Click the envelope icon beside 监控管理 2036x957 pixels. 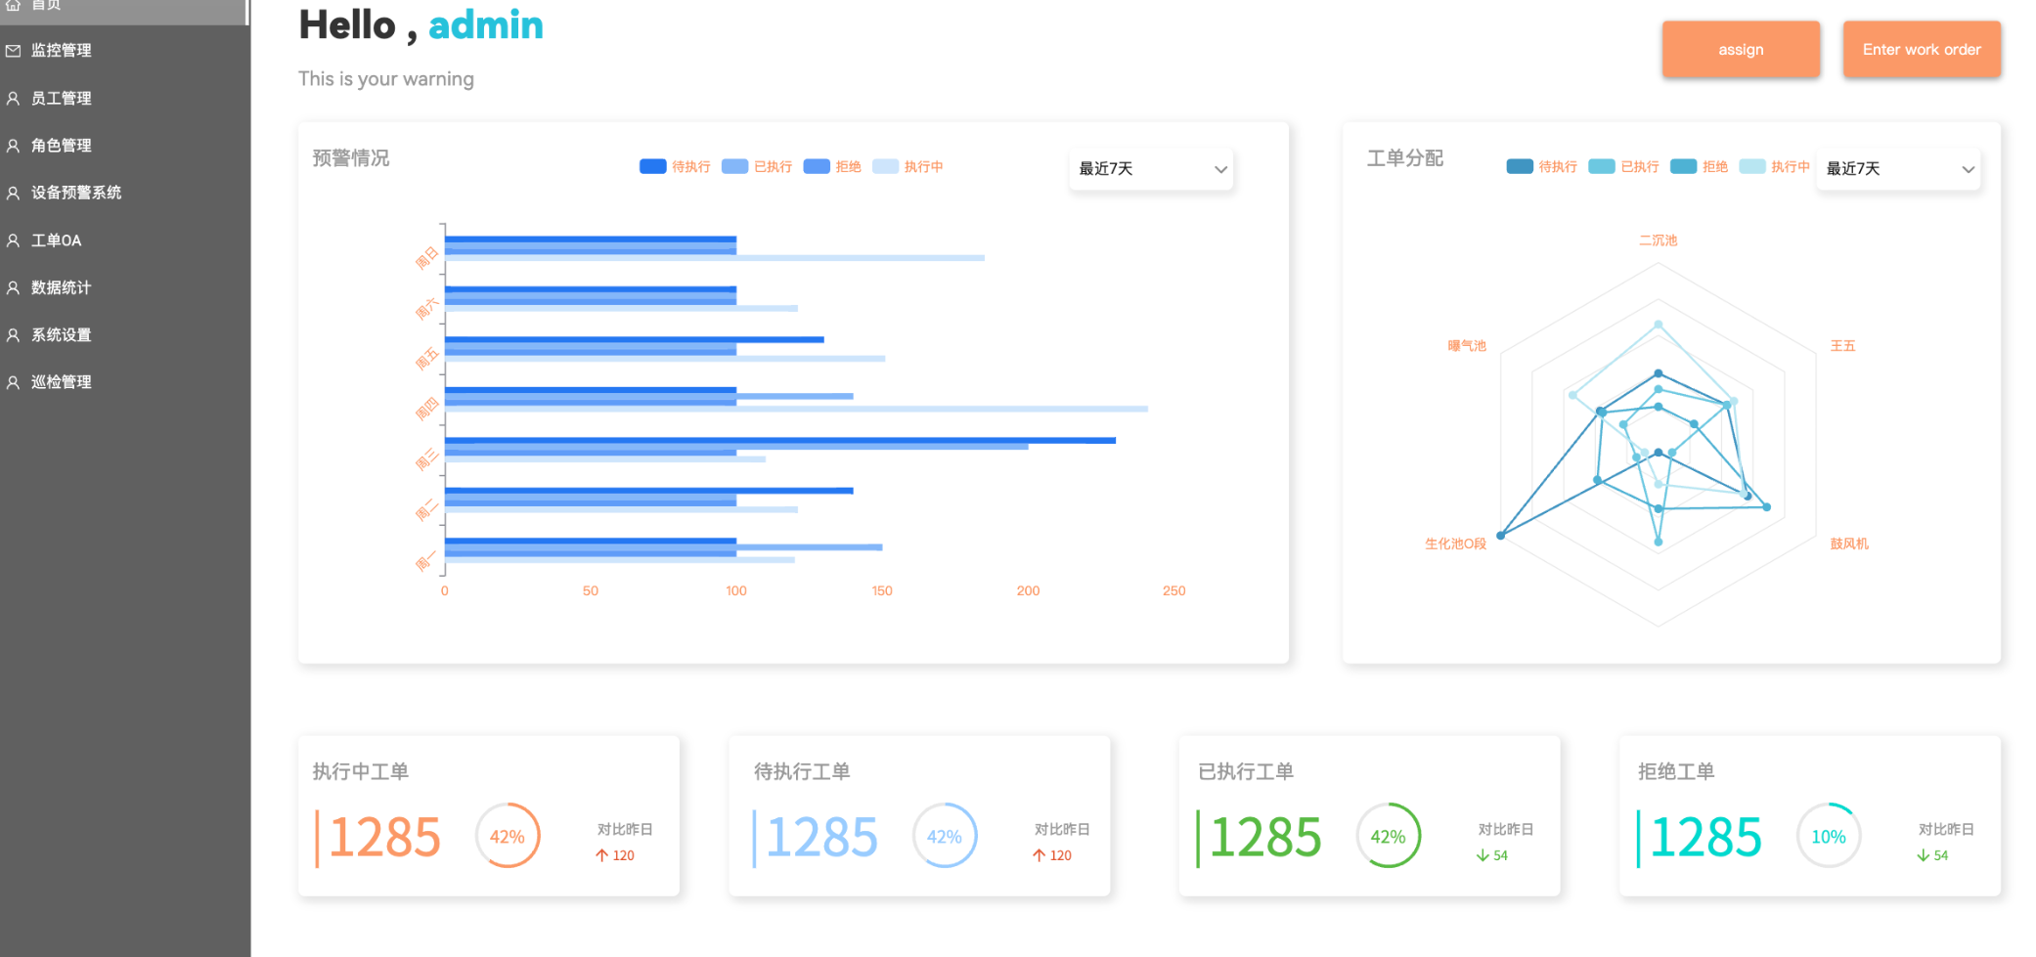14,51
